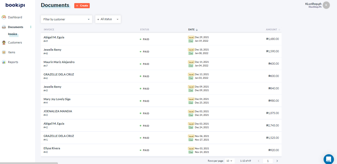This screenshot has height=164, width=337.
Task: Open the All status dropdown
Action: (x=108, y=19)
